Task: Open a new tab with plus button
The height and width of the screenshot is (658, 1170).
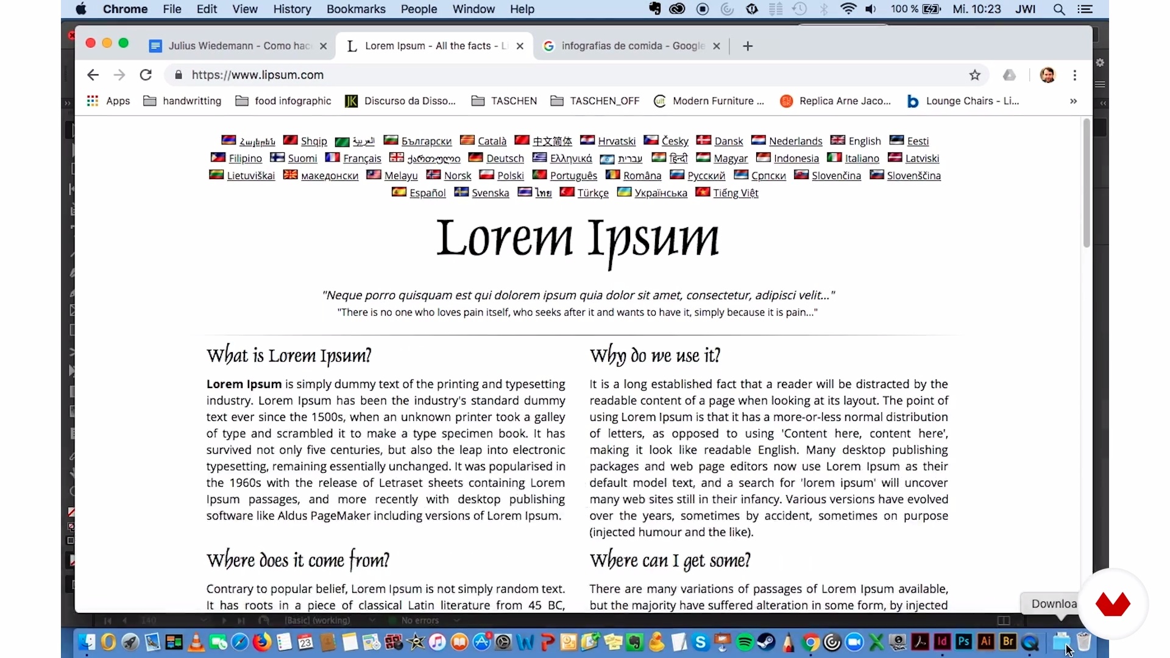Action: 748,46
